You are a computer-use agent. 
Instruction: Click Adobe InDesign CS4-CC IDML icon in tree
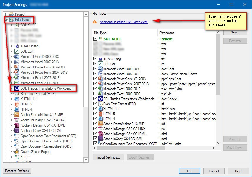pyautogui.click(x=16, y=125)
